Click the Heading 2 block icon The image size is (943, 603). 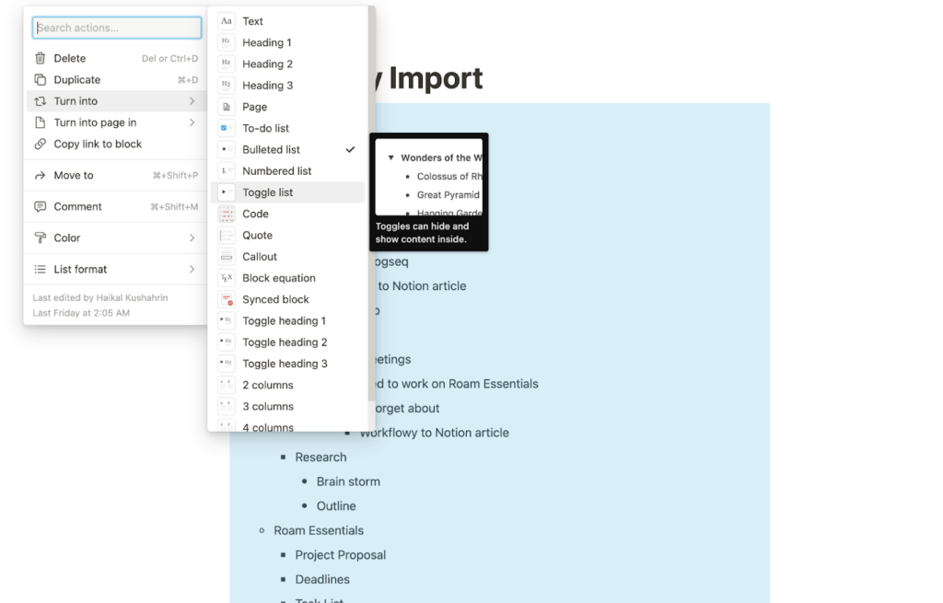[227, 64]
